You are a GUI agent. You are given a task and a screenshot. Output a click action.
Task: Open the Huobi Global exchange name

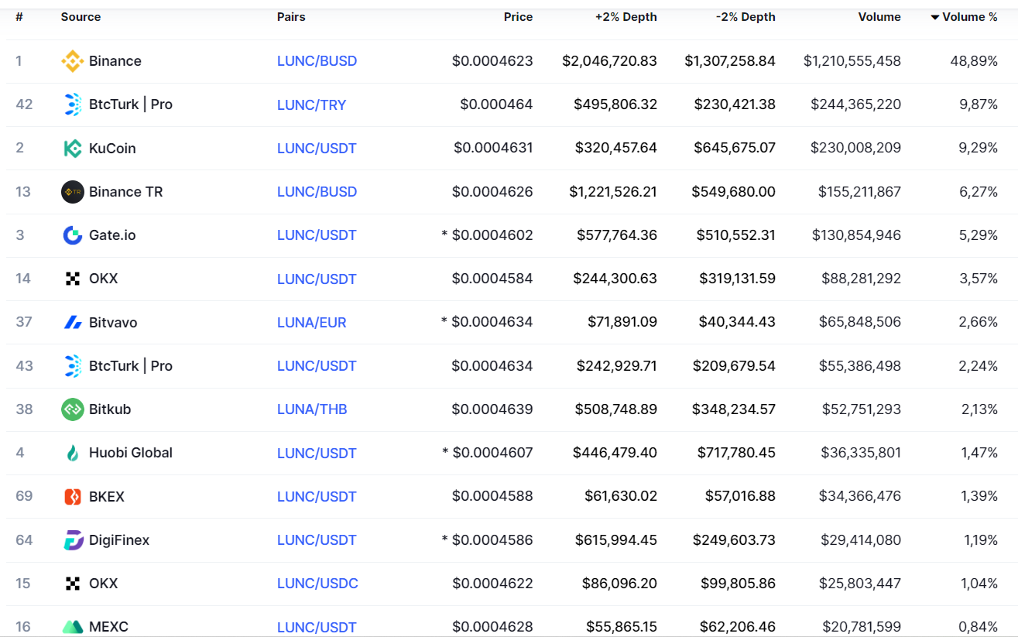point(131,453)
